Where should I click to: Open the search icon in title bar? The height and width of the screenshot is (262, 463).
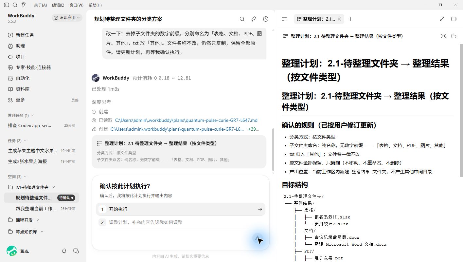point(15,5)
